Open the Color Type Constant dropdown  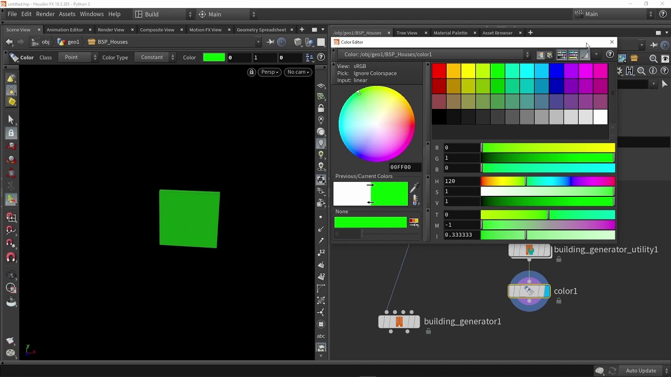pyautogui.click(x=155, y=57)
